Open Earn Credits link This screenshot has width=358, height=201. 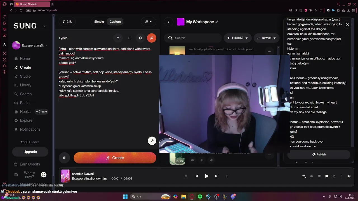tap(27, 164)
